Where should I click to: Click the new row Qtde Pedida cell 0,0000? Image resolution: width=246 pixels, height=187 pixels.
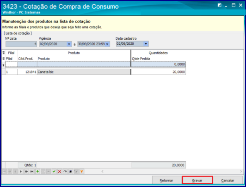pyautogui.click(x=158, y=64)
